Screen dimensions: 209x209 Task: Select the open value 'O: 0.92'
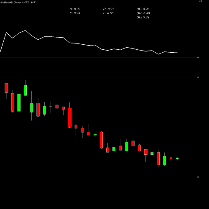(x=75, y=9)
